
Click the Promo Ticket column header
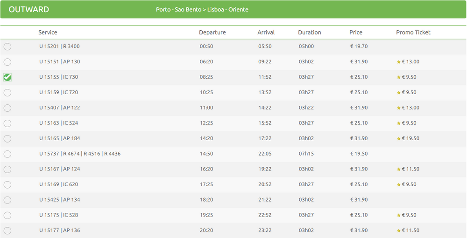tap(413, 33)
